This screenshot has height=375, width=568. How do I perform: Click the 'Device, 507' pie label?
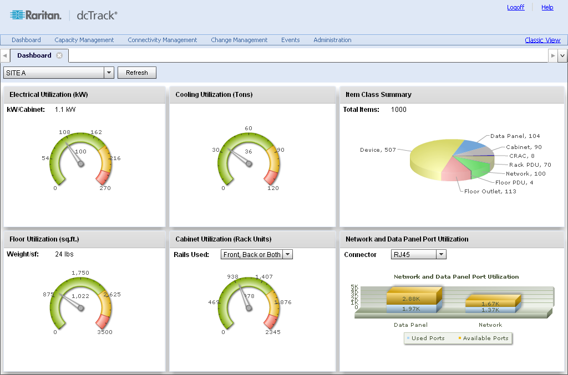(x=378, y=150)
